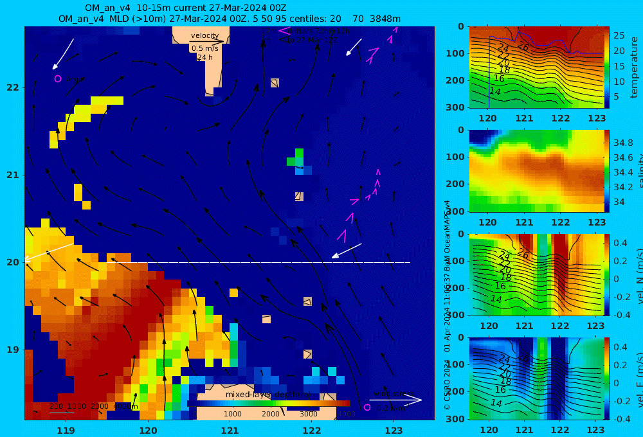This screenshot has height=437, width=643.
Task: Click the 5 tick on temperature colorbar
Action: [617, 97]
